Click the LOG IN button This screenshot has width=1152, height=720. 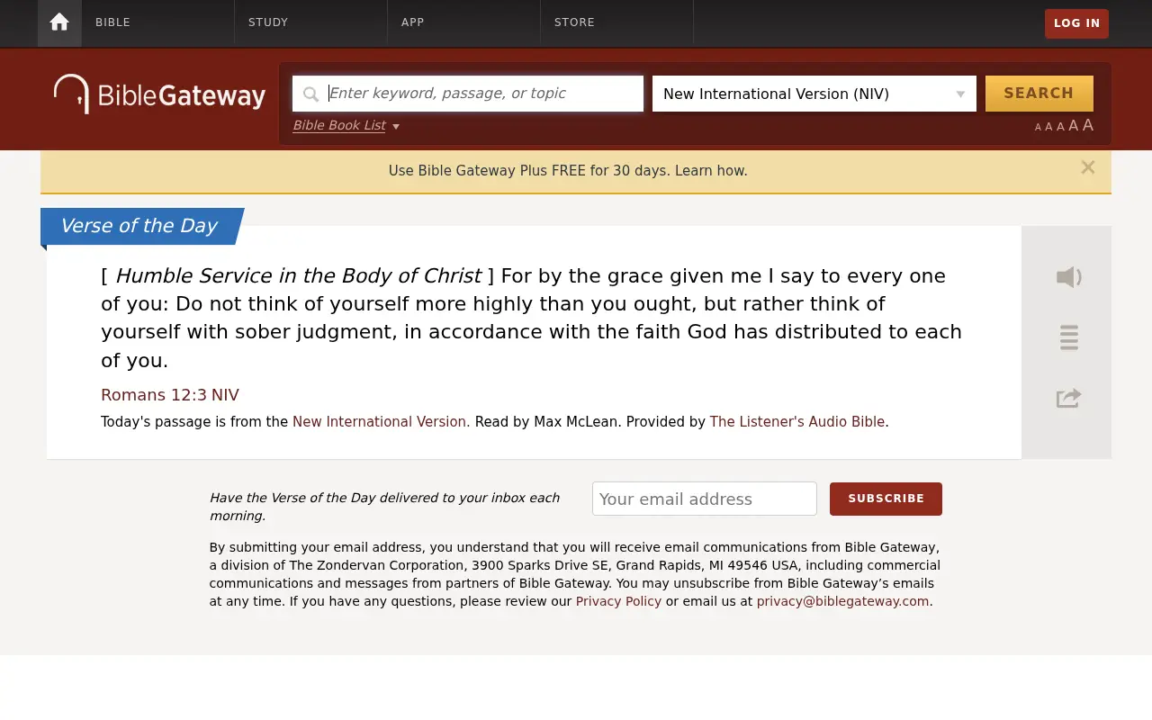[x=1076, y=23]
